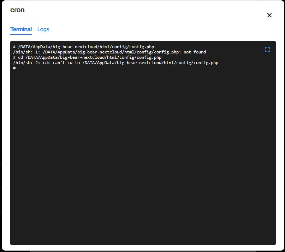
Task: Click the cron dialog title
Action: [17, 10]
